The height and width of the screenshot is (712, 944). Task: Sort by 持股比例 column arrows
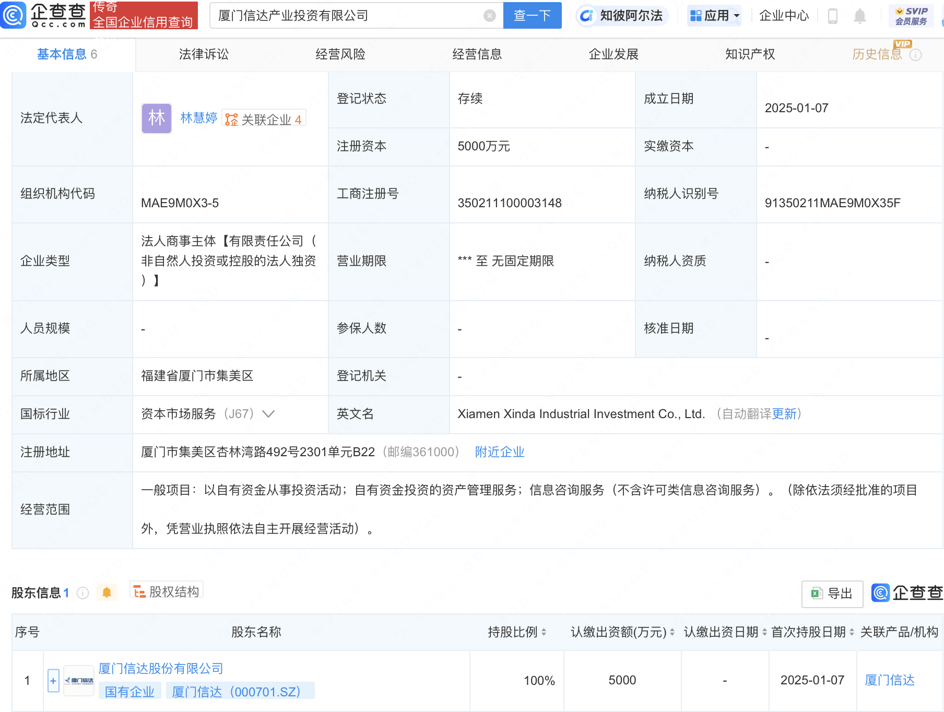tap(544, 632)
